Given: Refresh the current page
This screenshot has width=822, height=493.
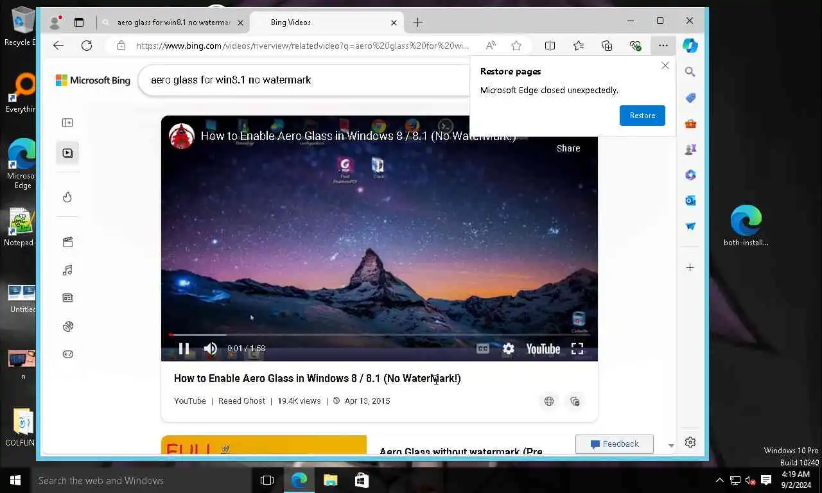Looking at the screenshot, I should tap(87, 46).
